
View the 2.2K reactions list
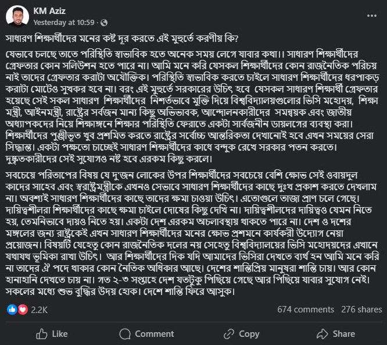(40, 310)
